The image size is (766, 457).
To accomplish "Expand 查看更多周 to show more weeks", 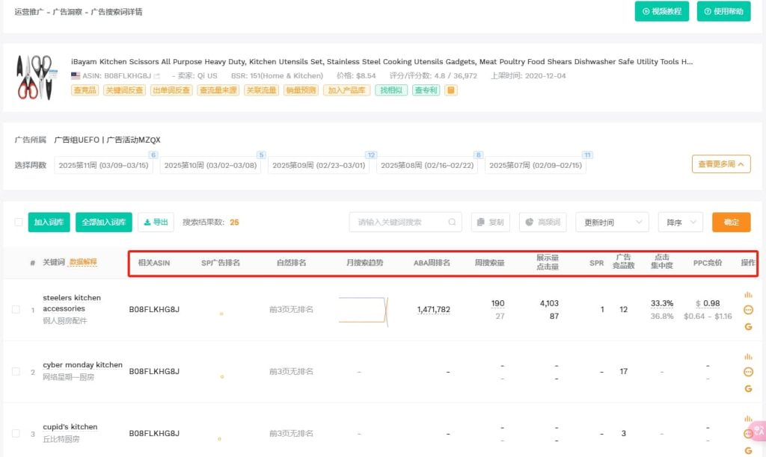I will [720, 164].
